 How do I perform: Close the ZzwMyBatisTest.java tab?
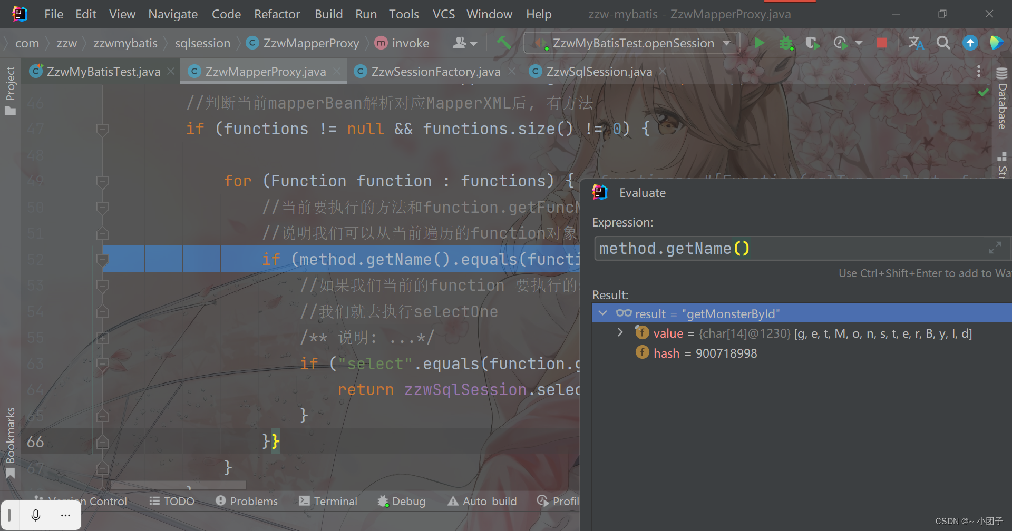(x=171, y=71)
